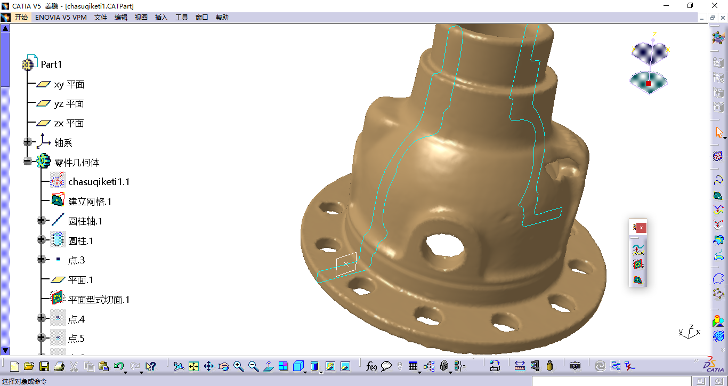The image size is (728, 386).
Task: Click the Rotate view tool
Action: coord(223,366)
